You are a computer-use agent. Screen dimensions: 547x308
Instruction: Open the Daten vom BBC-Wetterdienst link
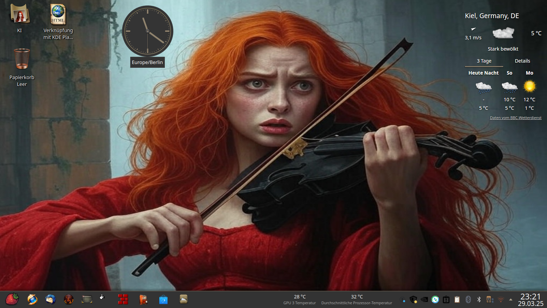click(516, 118)
